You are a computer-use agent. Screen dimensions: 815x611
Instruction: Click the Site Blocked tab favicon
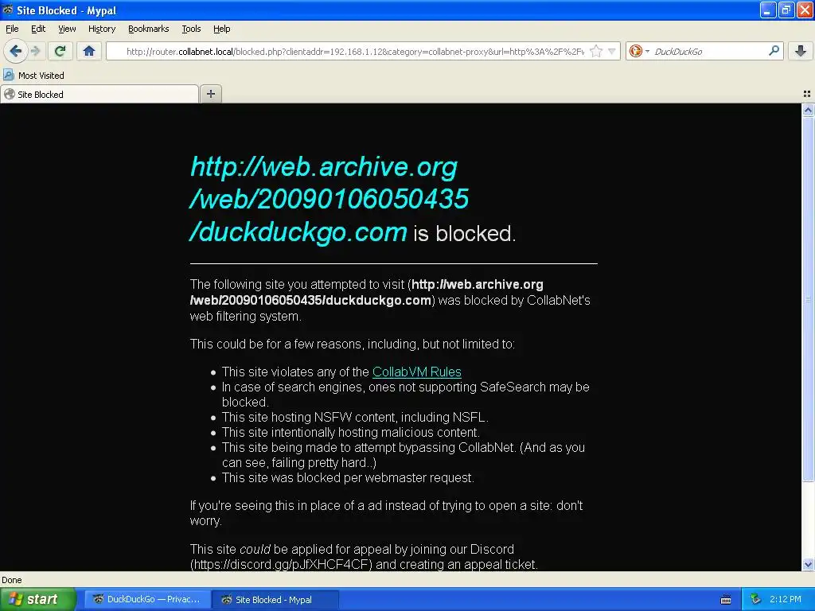[x=10, y=94]
